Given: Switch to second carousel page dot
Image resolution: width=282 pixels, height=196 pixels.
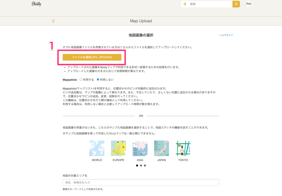Looking at the screenshot, I should click(141, 165).
